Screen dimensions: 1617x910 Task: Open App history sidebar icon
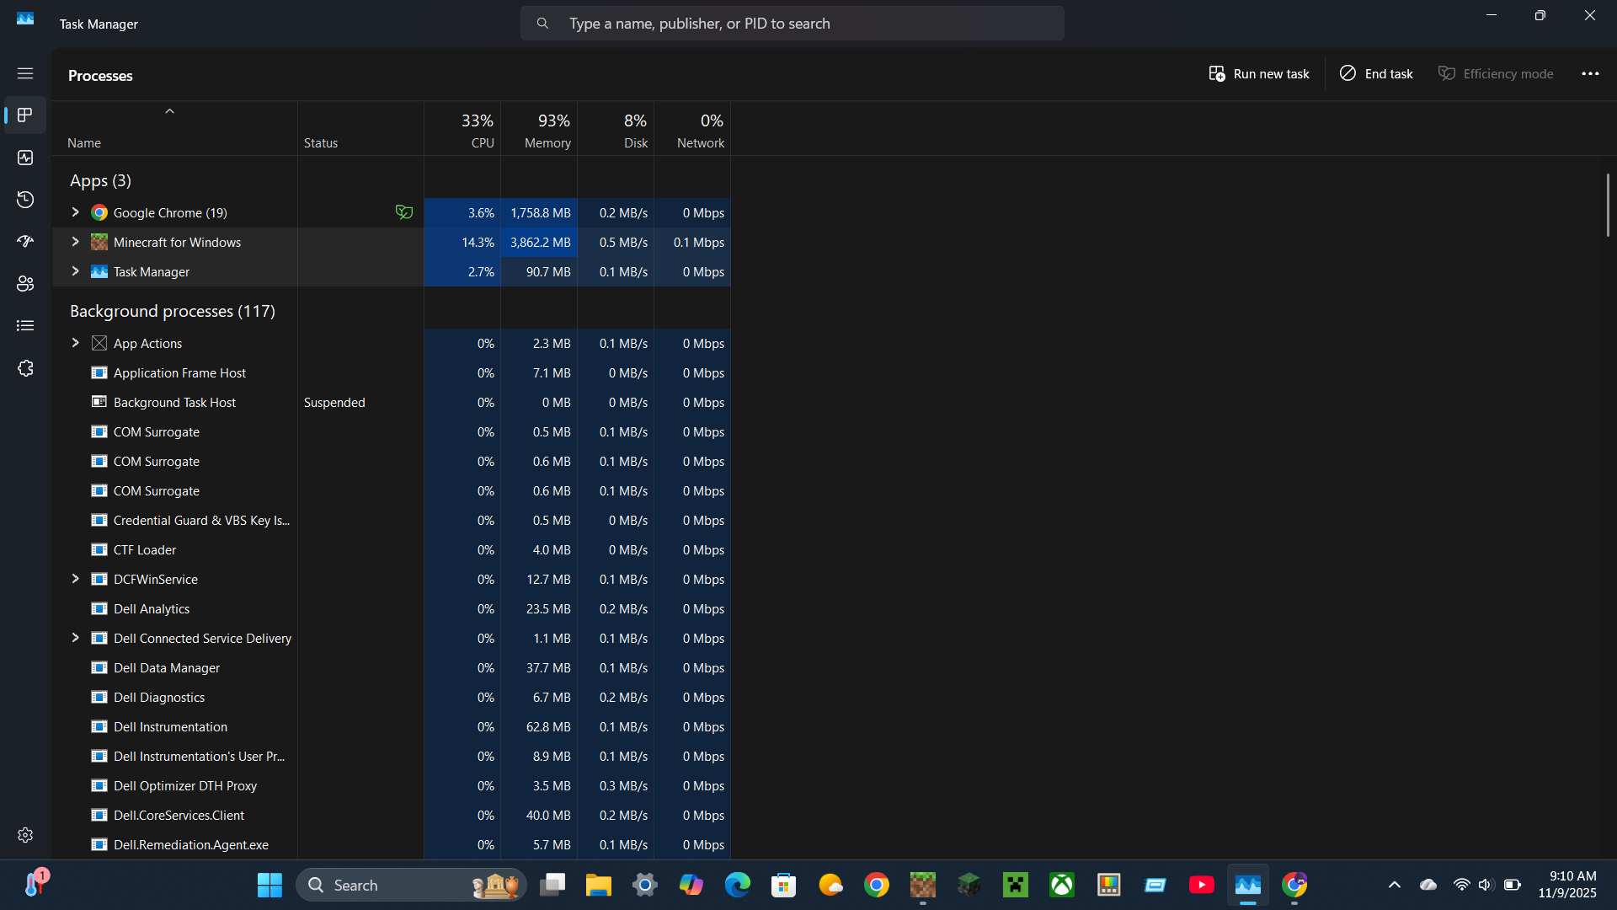tap(25, 200)
